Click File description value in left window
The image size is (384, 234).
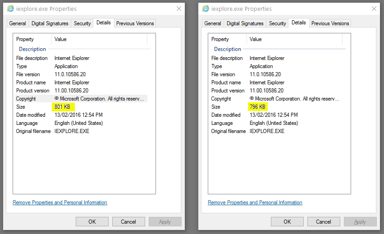click(72, 58)
